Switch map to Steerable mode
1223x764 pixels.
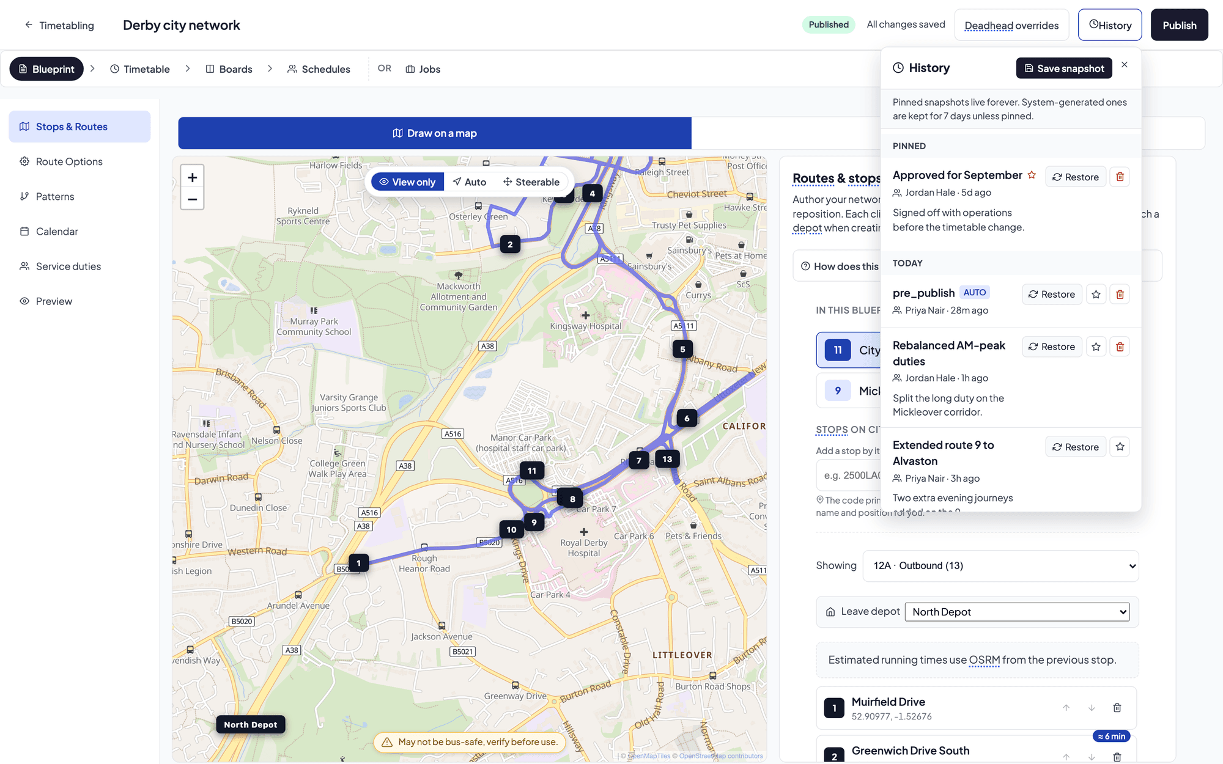531,182
